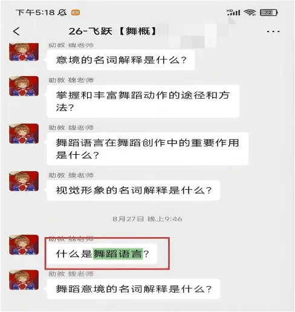Tap the cellular signal strength icon
The width and height of the screenshot is (295, 312).
pos(233,13)
